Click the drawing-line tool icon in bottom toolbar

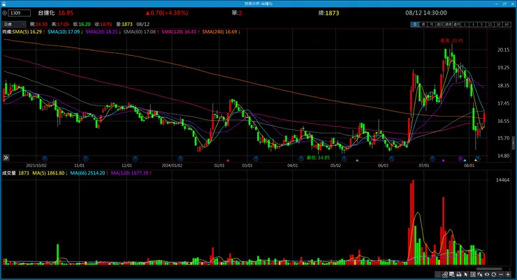click(x=445, y=274)
